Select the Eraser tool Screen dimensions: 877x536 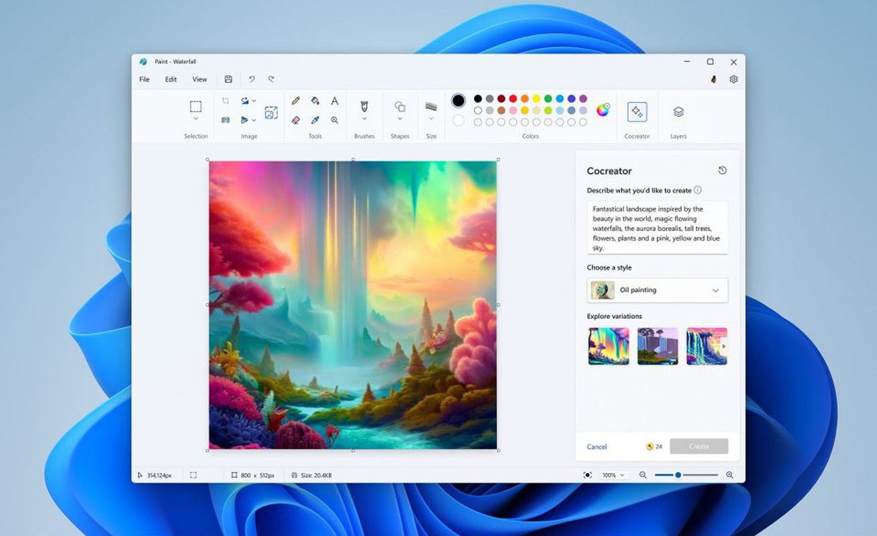coord(295,120)
